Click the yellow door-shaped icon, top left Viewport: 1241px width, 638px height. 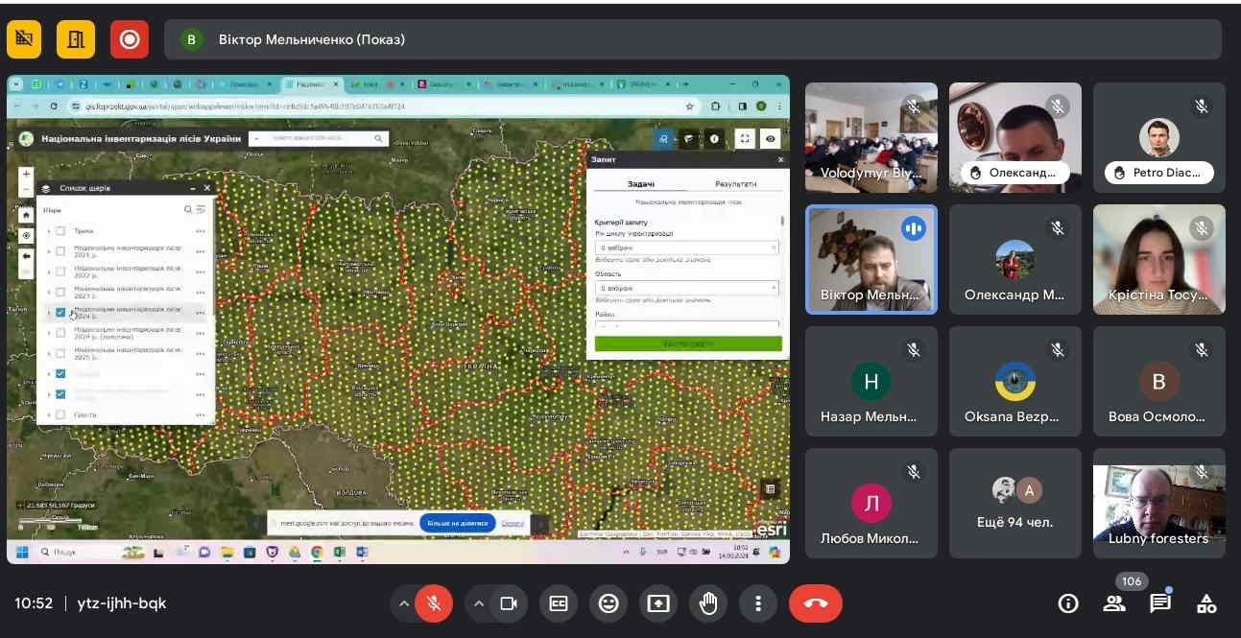(x=76, y=39)
